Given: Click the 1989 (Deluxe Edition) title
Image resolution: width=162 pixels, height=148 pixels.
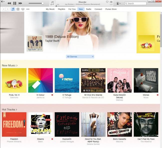Looking at the screenshot, I should (62, 37).
